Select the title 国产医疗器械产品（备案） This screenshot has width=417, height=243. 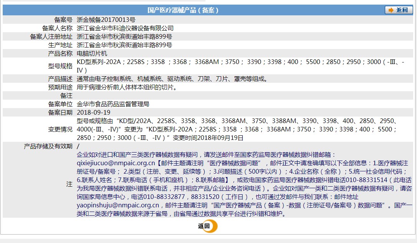point(183,10)
